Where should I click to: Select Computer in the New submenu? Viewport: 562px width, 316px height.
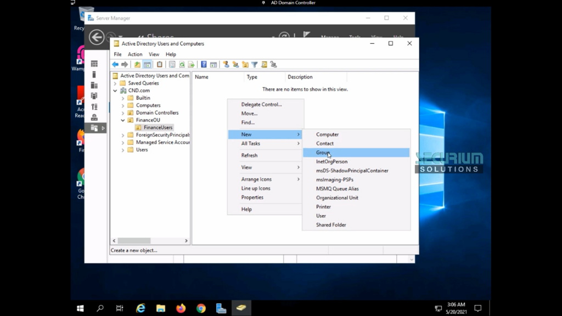pyautogui.click(x=356, y=134)
